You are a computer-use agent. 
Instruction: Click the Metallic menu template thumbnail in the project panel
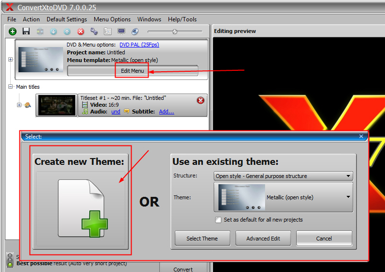[x=41, y=60]
